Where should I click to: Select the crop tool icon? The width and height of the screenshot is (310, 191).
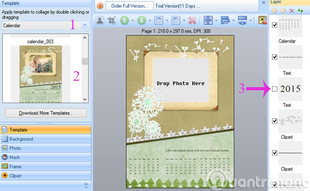(x=112, y=21)
